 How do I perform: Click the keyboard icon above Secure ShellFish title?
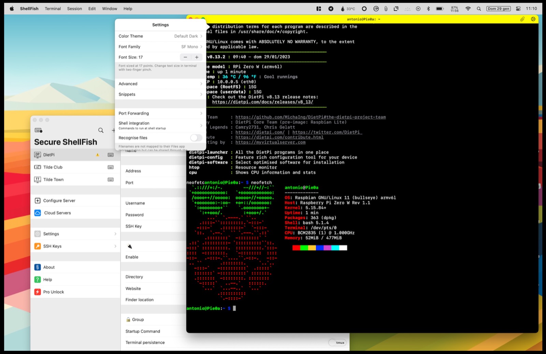point(39,130)
